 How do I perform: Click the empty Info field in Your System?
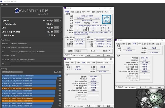(36, 64)
